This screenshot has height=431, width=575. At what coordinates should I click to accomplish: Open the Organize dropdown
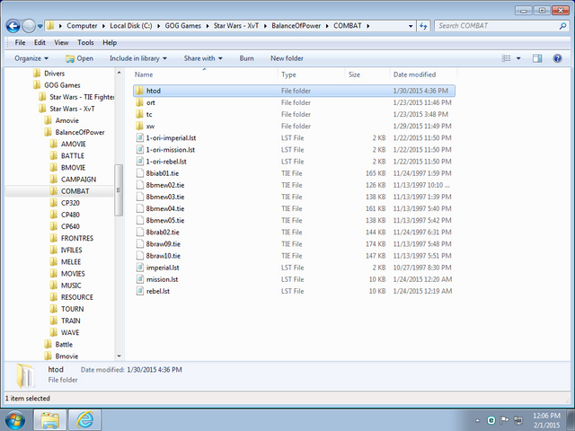pyautogui.click(x=31, y=58)
